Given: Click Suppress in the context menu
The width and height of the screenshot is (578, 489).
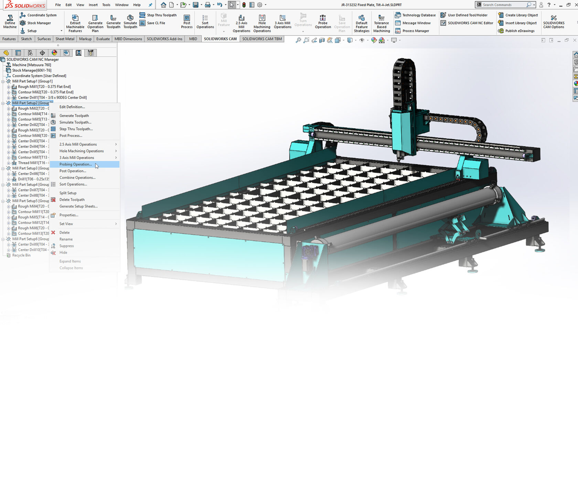Looking at the screenshot, I should pos(85,246).
